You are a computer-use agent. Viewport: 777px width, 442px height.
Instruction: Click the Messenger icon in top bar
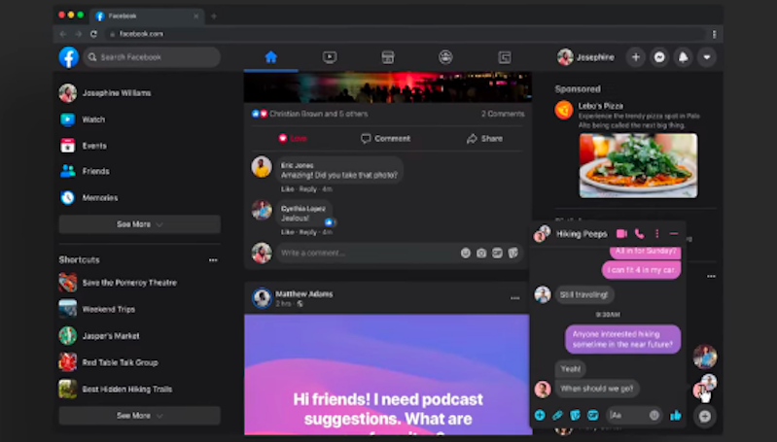coord(659,57)
